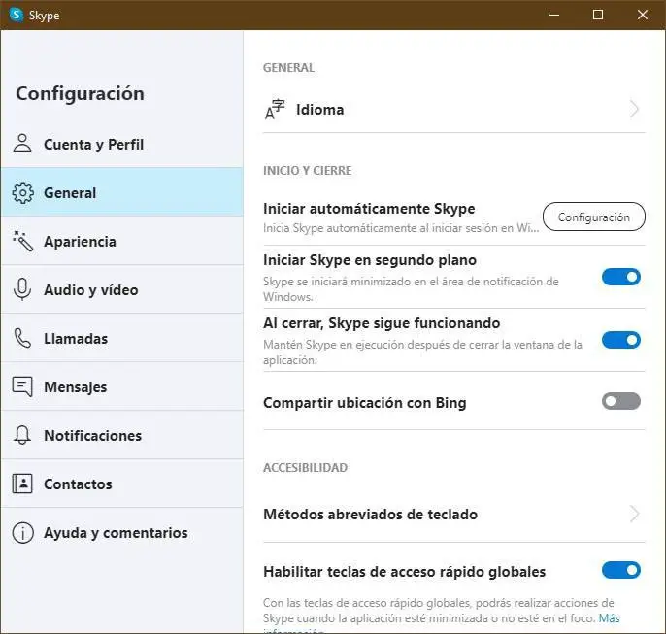This screenshot has width=666, height=634.
Task: Select the General settings section
Action: point(122,192)
